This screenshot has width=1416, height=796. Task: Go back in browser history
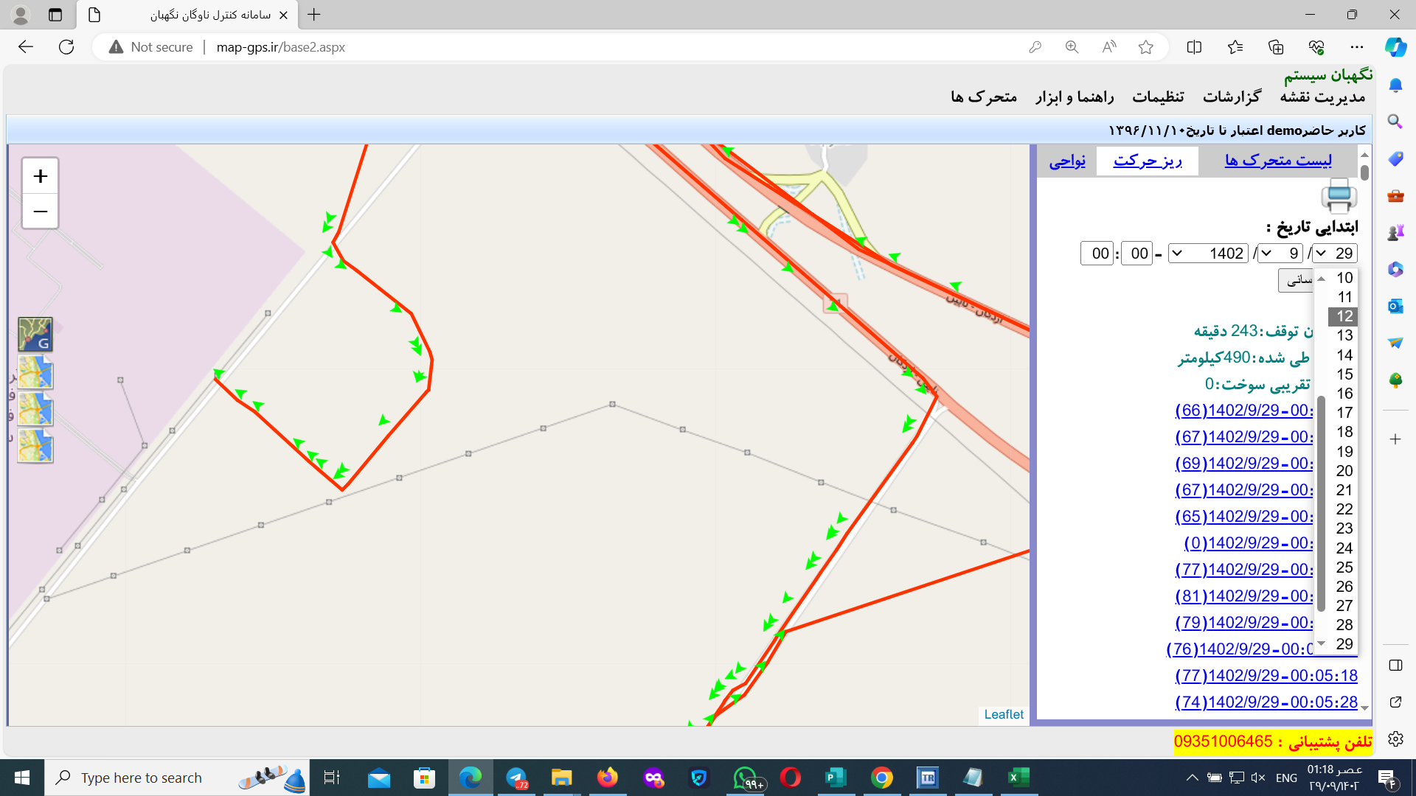[26, 47]
